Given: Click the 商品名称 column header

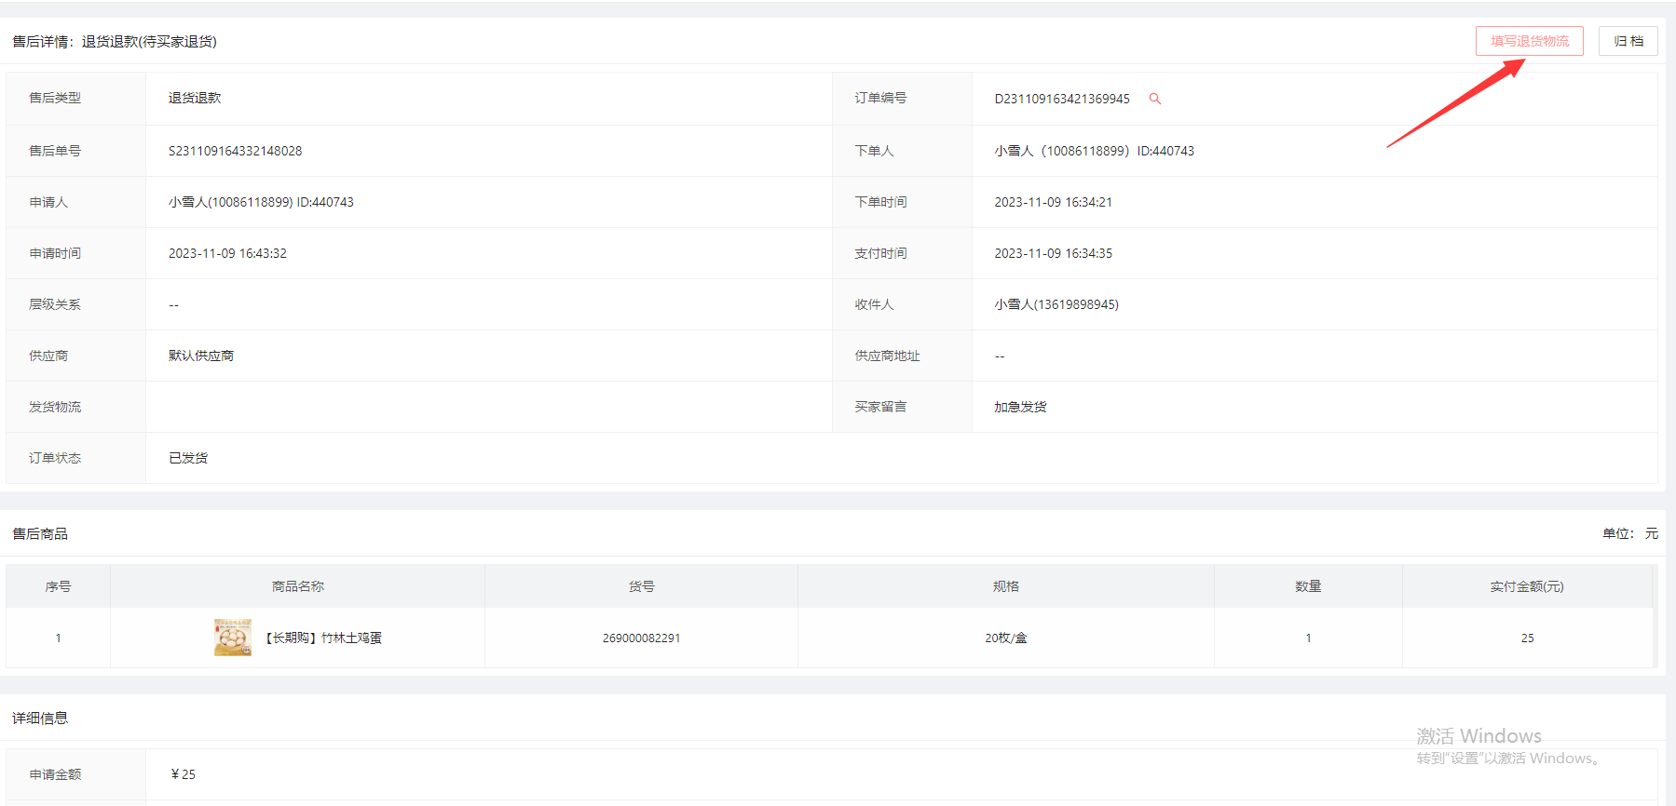Looking at the screenshot, I should coord(297,586).
